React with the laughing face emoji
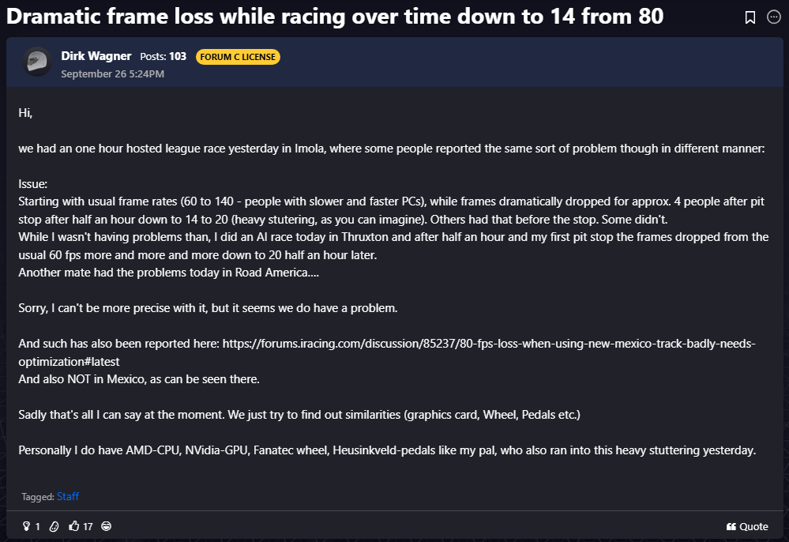The height and width of the screenshot is (542, 789). 107,526
